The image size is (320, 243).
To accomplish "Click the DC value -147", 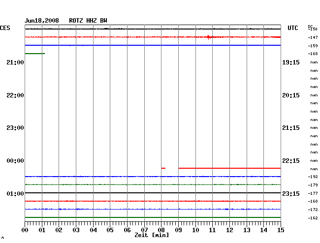I will click(313, 37).
